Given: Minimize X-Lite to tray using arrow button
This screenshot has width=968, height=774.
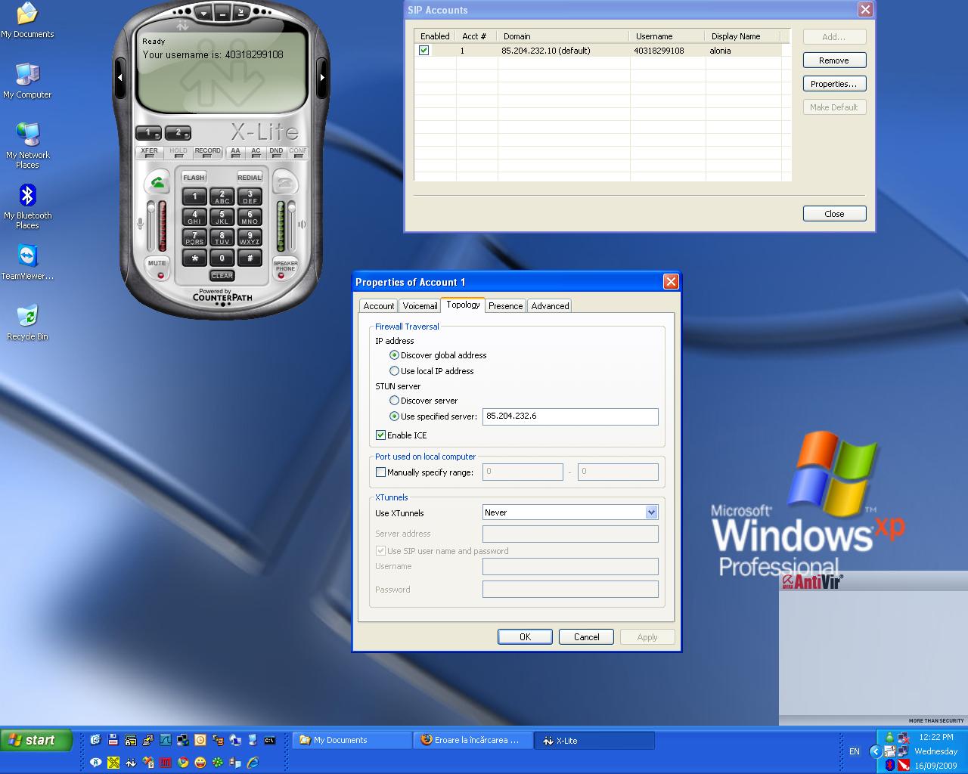Looking at the screenshot, I should click(x=240, y=13).
